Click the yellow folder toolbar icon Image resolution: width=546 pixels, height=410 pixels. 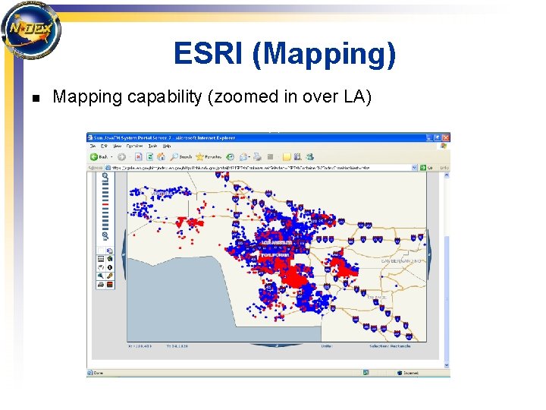286,157
